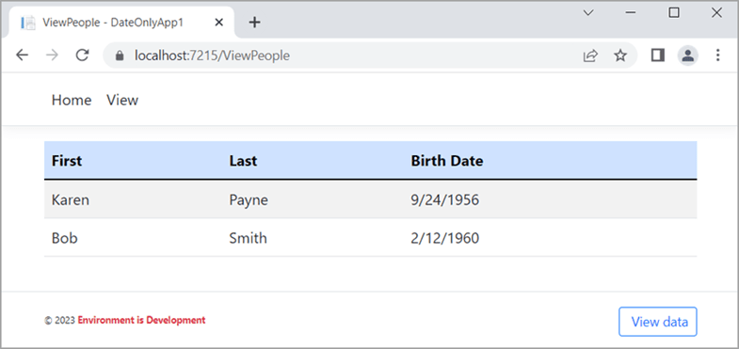Bookmark page with the star icon
The width and height of the screenshot is (739, 349).
(620, 56)
